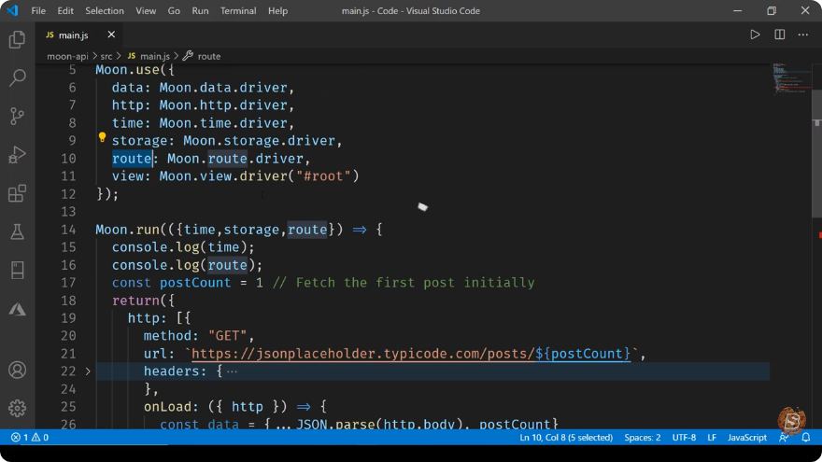Screen dimensions: 822x462
Task: Open the Source Control view
Action: pyautogui.click(x=17, y=116)
